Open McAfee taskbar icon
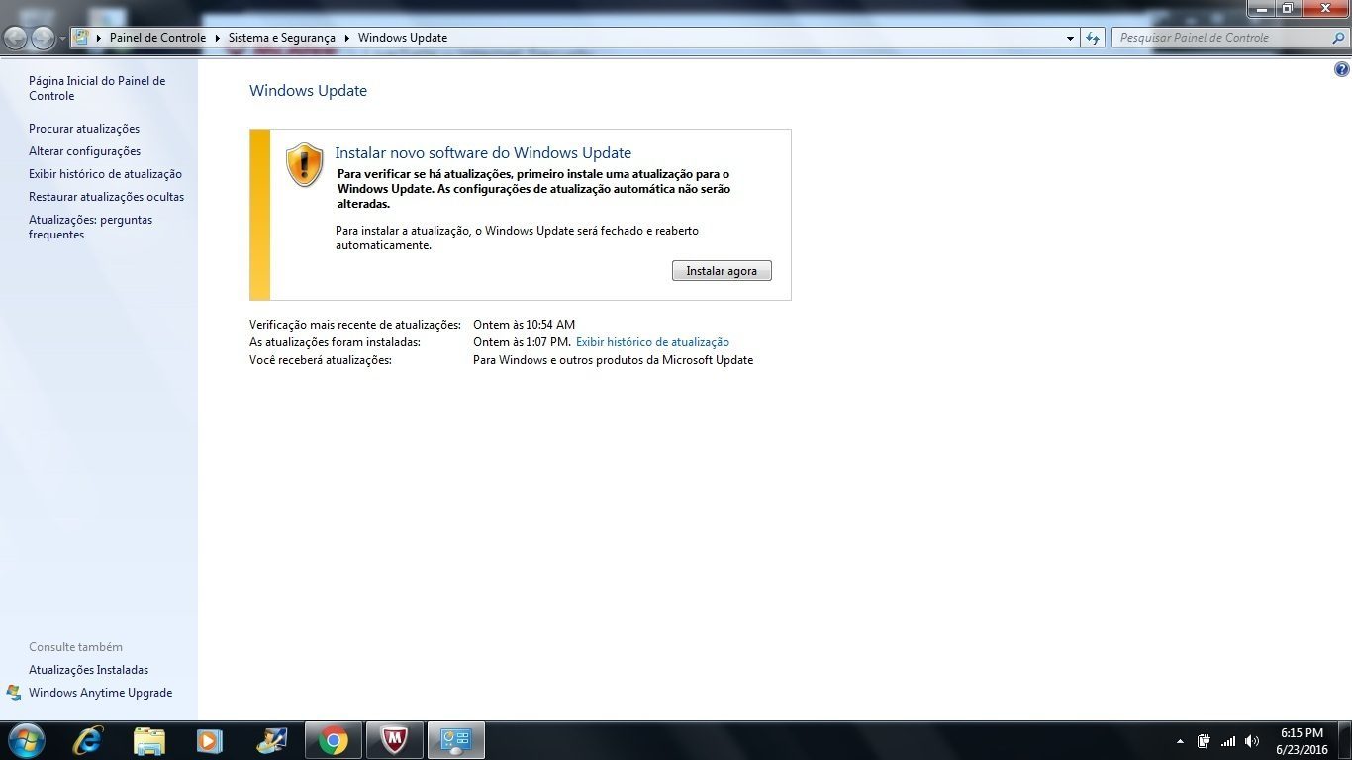1352x760 pixels. click(395, 740)
